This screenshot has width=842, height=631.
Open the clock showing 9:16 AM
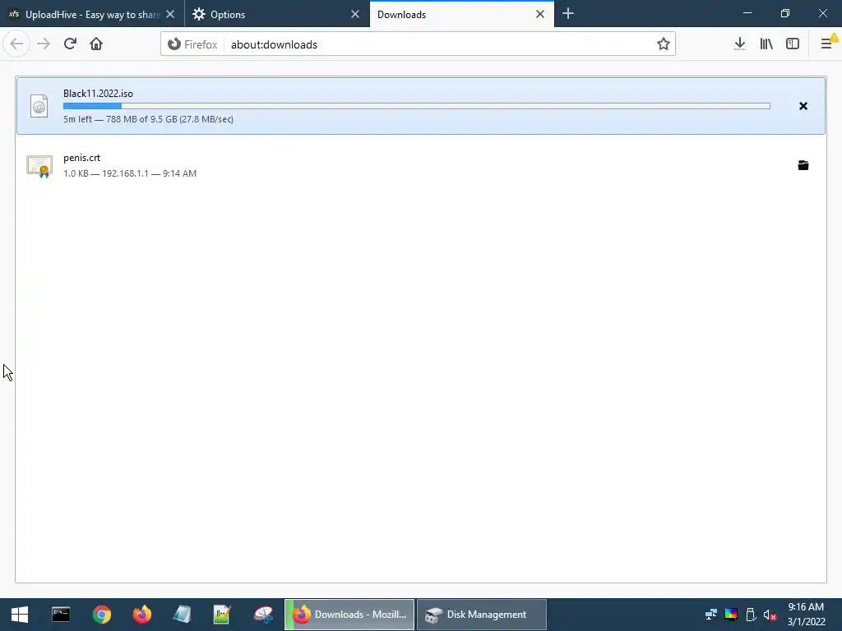(806, 615)
